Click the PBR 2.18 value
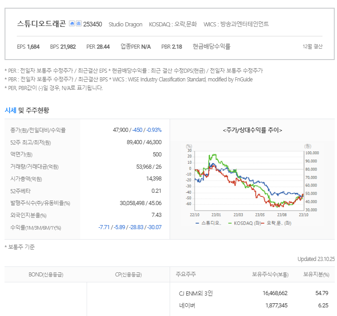Image resolution: width=337 pixels, height=316 pixels. pyautogui.click(x=171, y=47)
